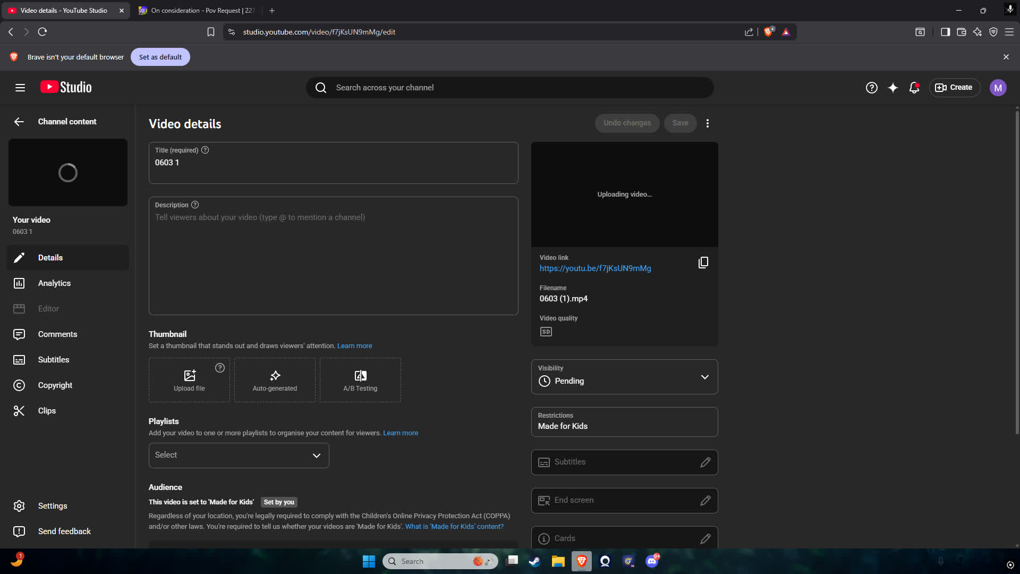Choose Upload file thumbnail option
Screen dimensions: 1020x574
click(189, 380)
